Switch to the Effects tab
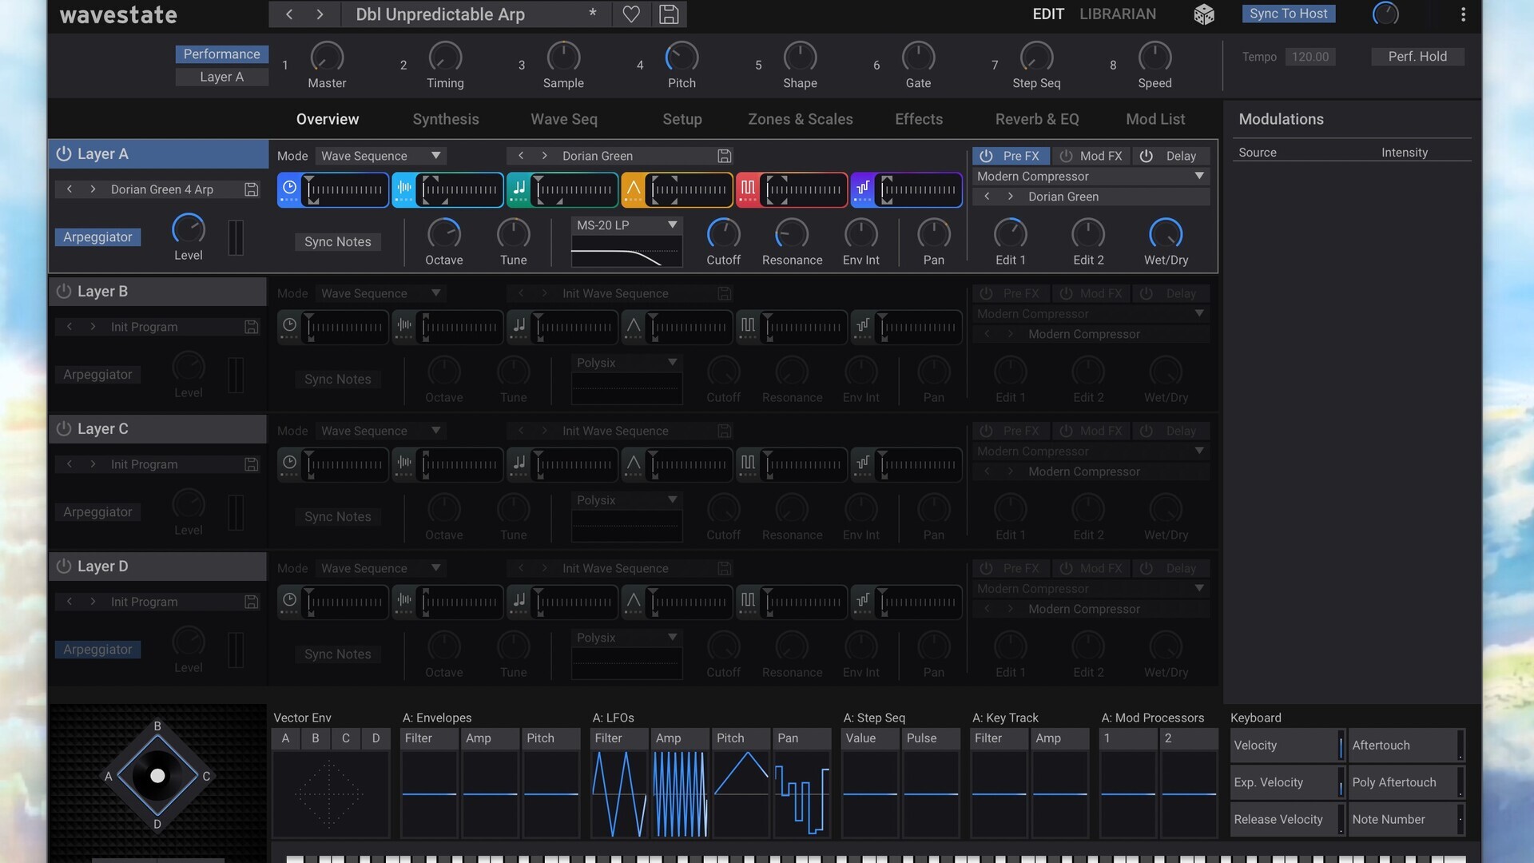Viewport: 1534px width, 863px height. click(919, 119)
